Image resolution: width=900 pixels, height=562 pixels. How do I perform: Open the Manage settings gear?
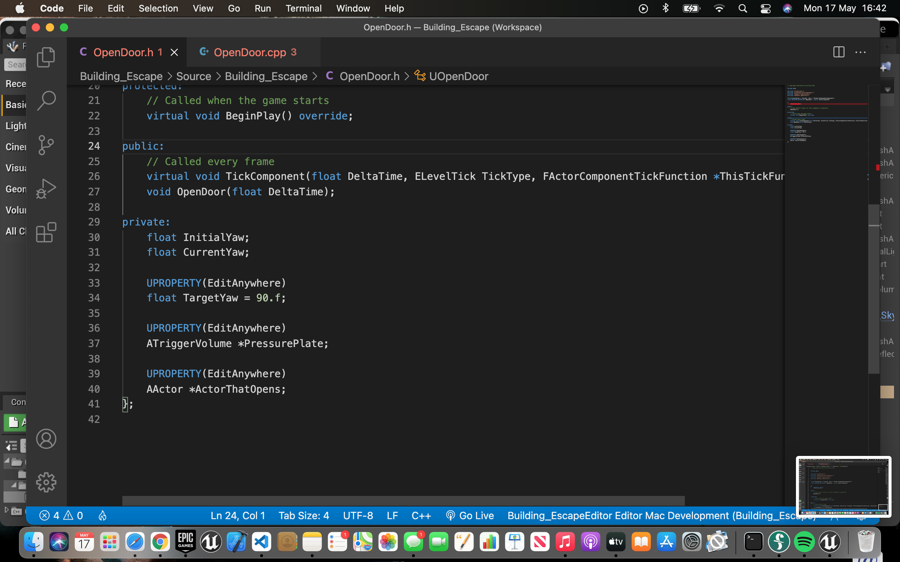(x=46, y=482)
